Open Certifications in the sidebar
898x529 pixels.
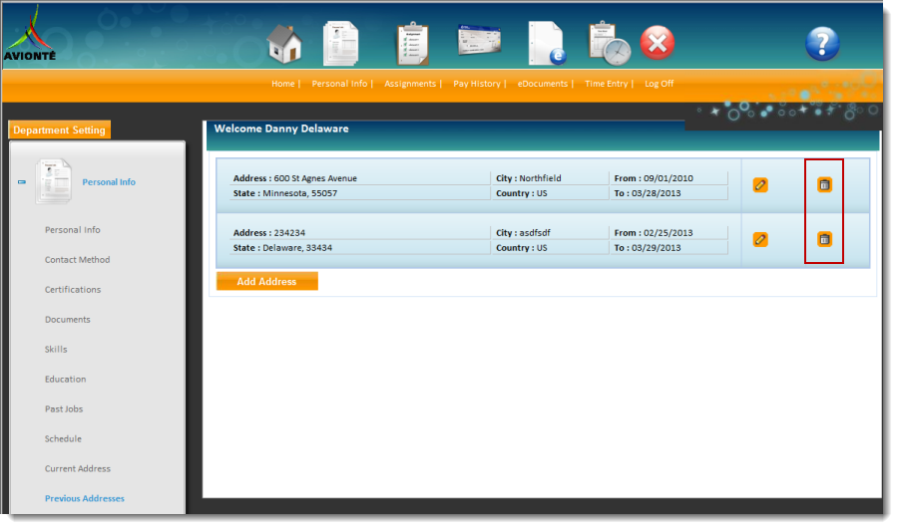[73, 290]
